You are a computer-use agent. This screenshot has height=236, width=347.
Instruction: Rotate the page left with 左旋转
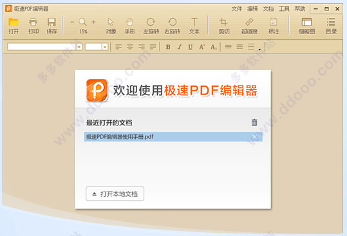coord(151,26)
